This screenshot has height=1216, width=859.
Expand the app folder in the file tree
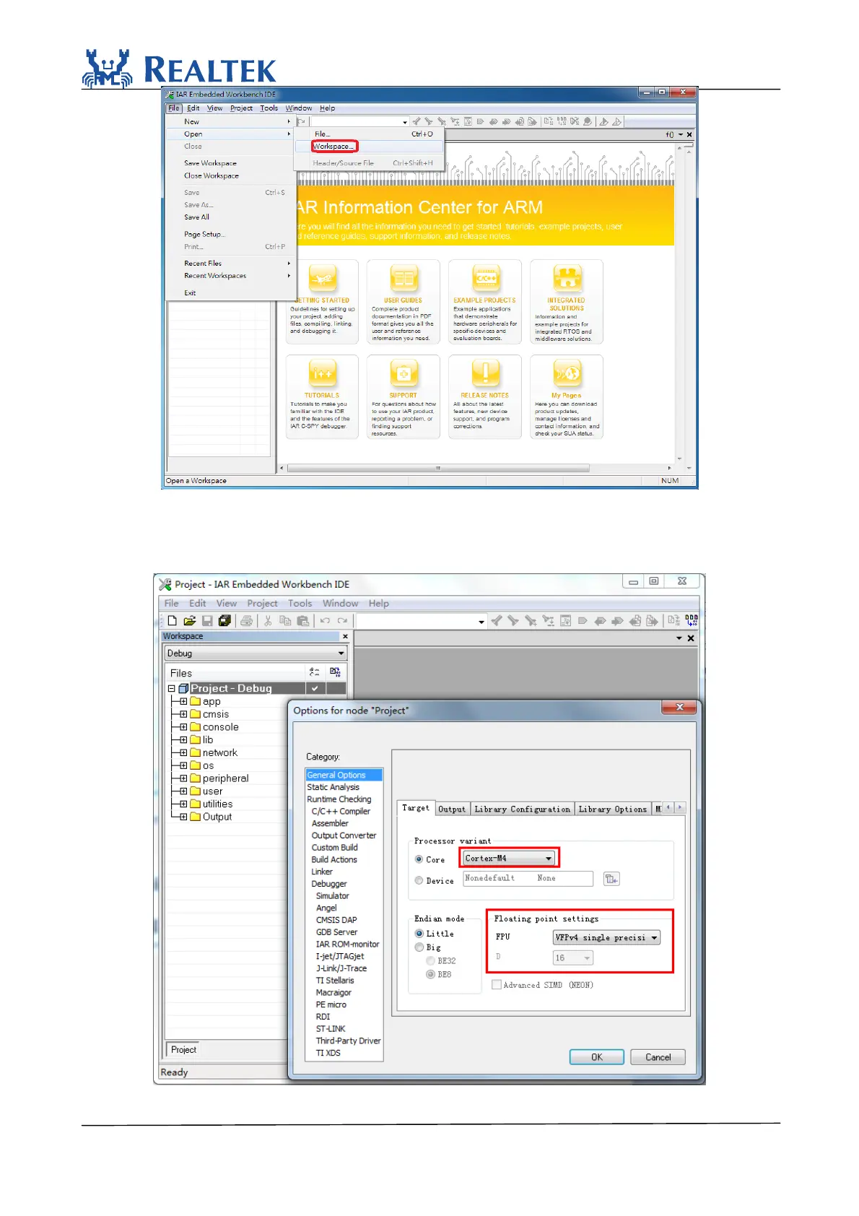183,701
